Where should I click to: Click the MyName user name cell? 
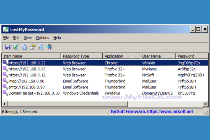(x=149, y=69)
